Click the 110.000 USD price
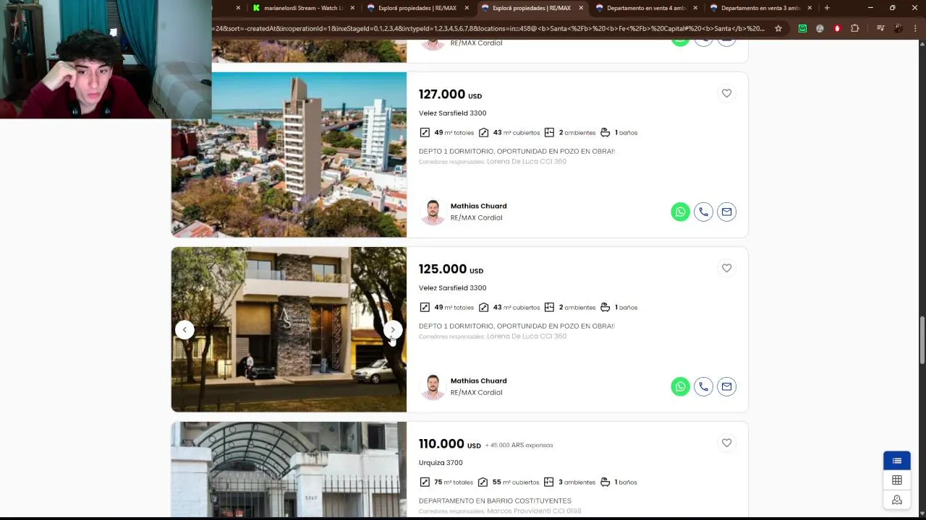Screen dimensions: 926x520 449,444
